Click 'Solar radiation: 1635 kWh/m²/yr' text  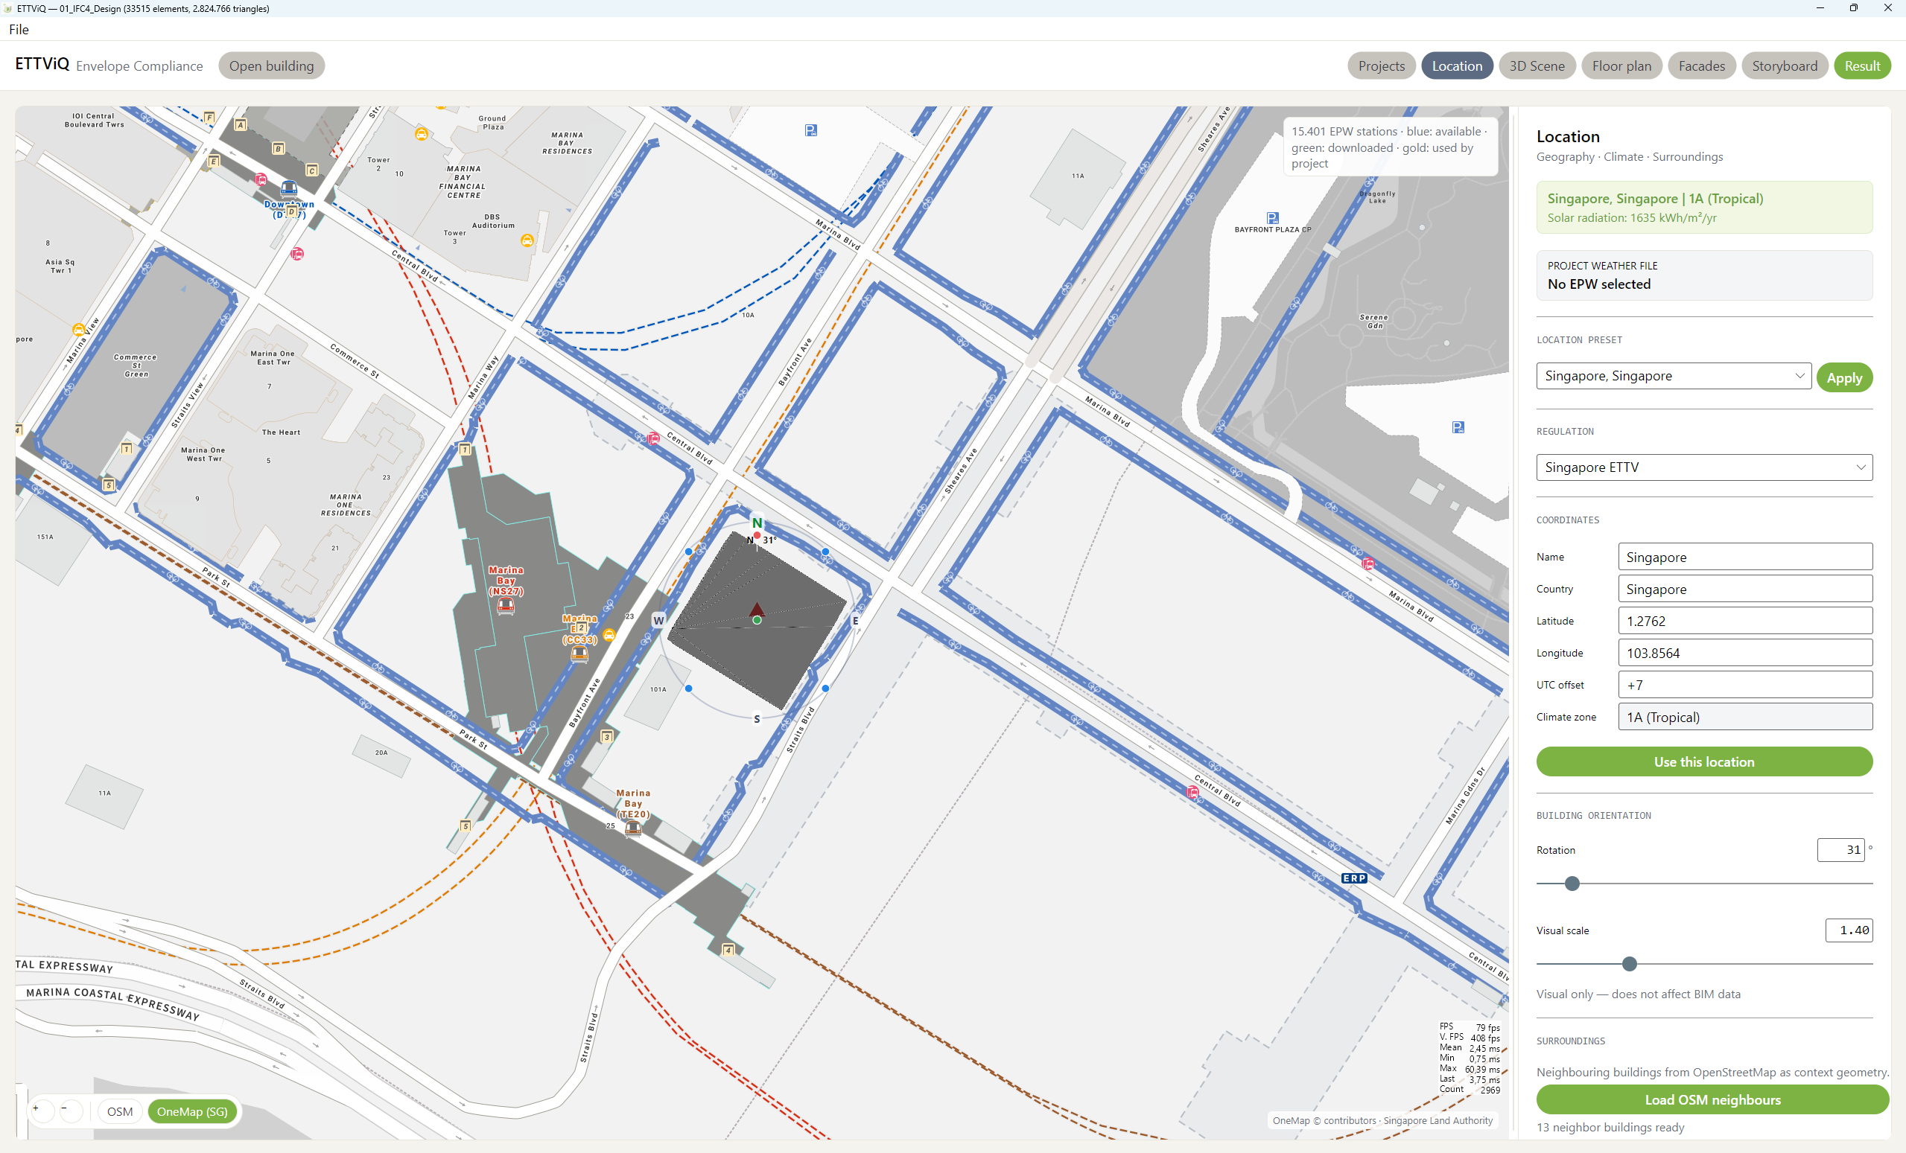tap(1631, 217)
